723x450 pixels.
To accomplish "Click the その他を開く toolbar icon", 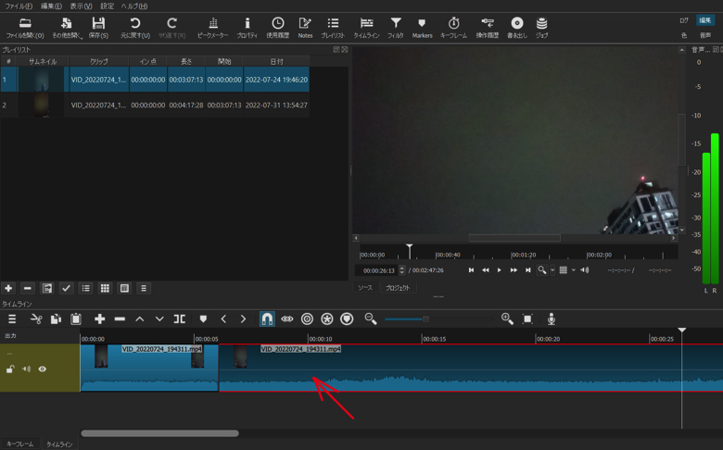I will 67,28.
